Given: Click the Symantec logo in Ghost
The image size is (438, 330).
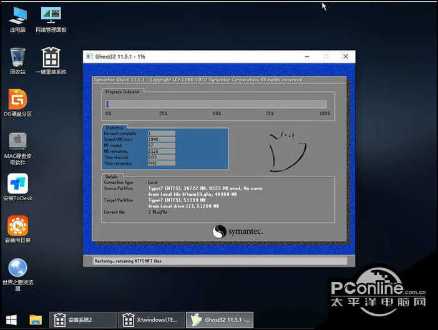Looking at the screenshot, I should [238, 231].
